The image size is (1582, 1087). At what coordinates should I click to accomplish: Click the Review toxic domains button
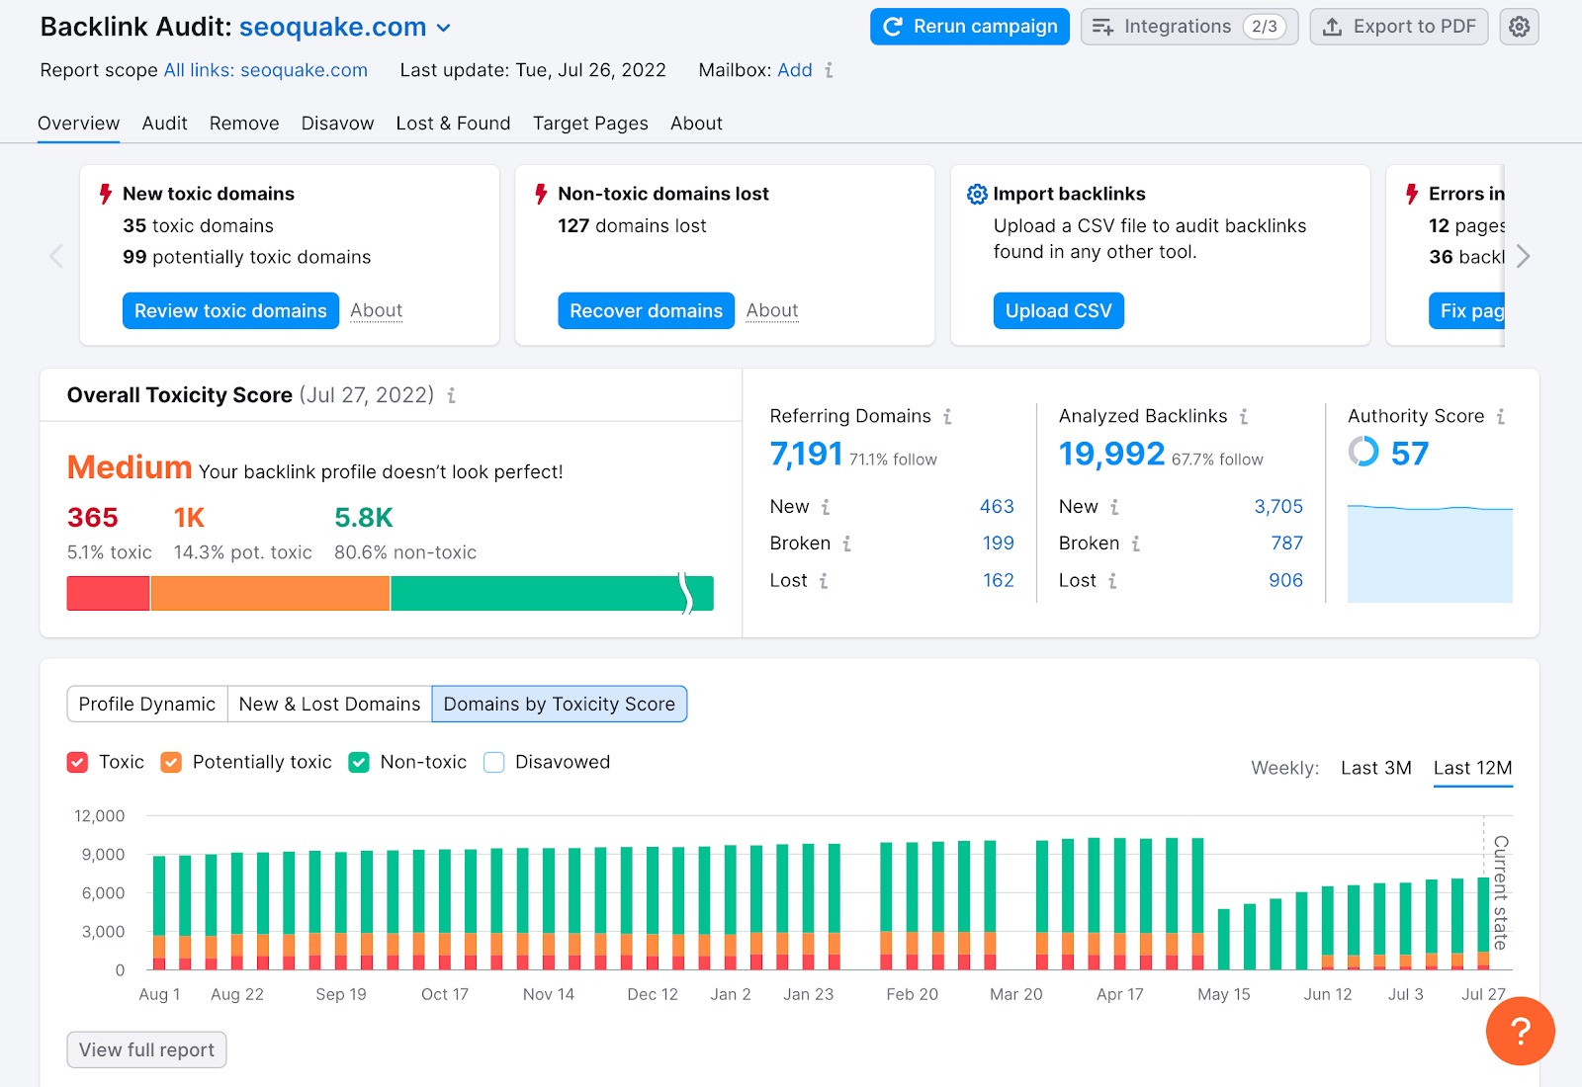[x=229, y=310]
